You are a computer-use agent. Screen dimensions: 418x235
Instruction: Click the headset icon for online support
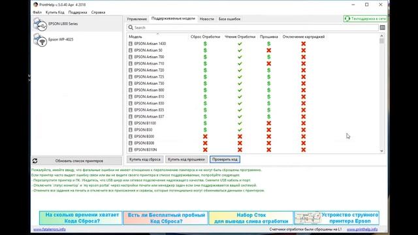(347, 19)
